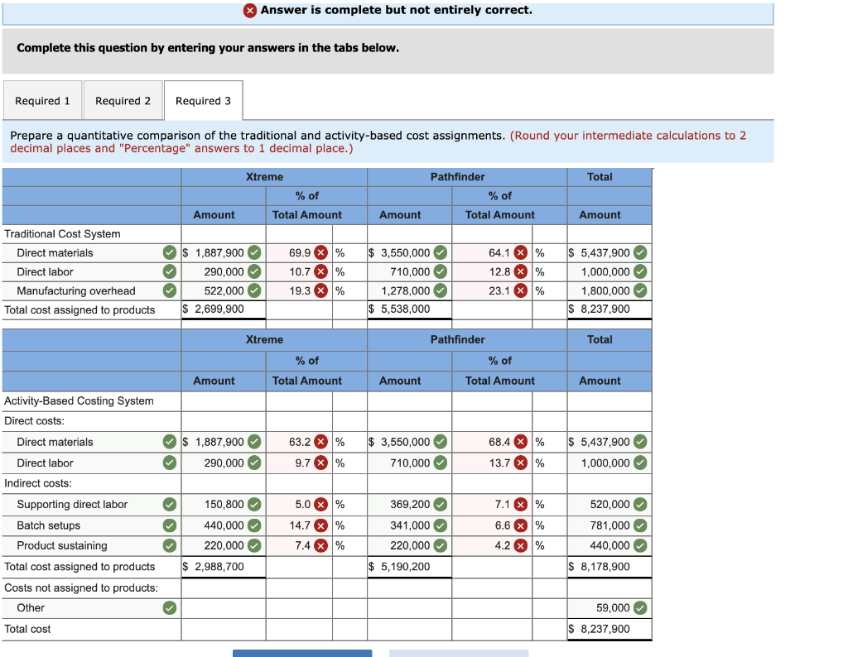Click the red X next to 6.6 percent
Screen dimensions: 848x657
pyautogui.click(x=521, y=525)
